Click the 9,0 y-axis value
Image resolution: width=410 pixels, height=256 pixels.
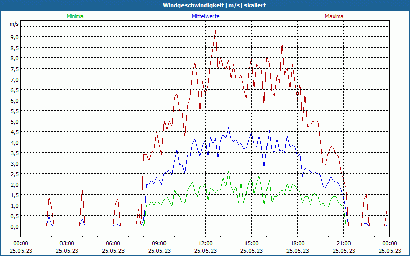(x=15, y=37)
